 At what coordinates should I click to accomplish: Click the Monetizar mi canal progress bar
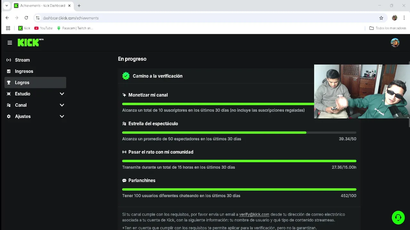218,104
